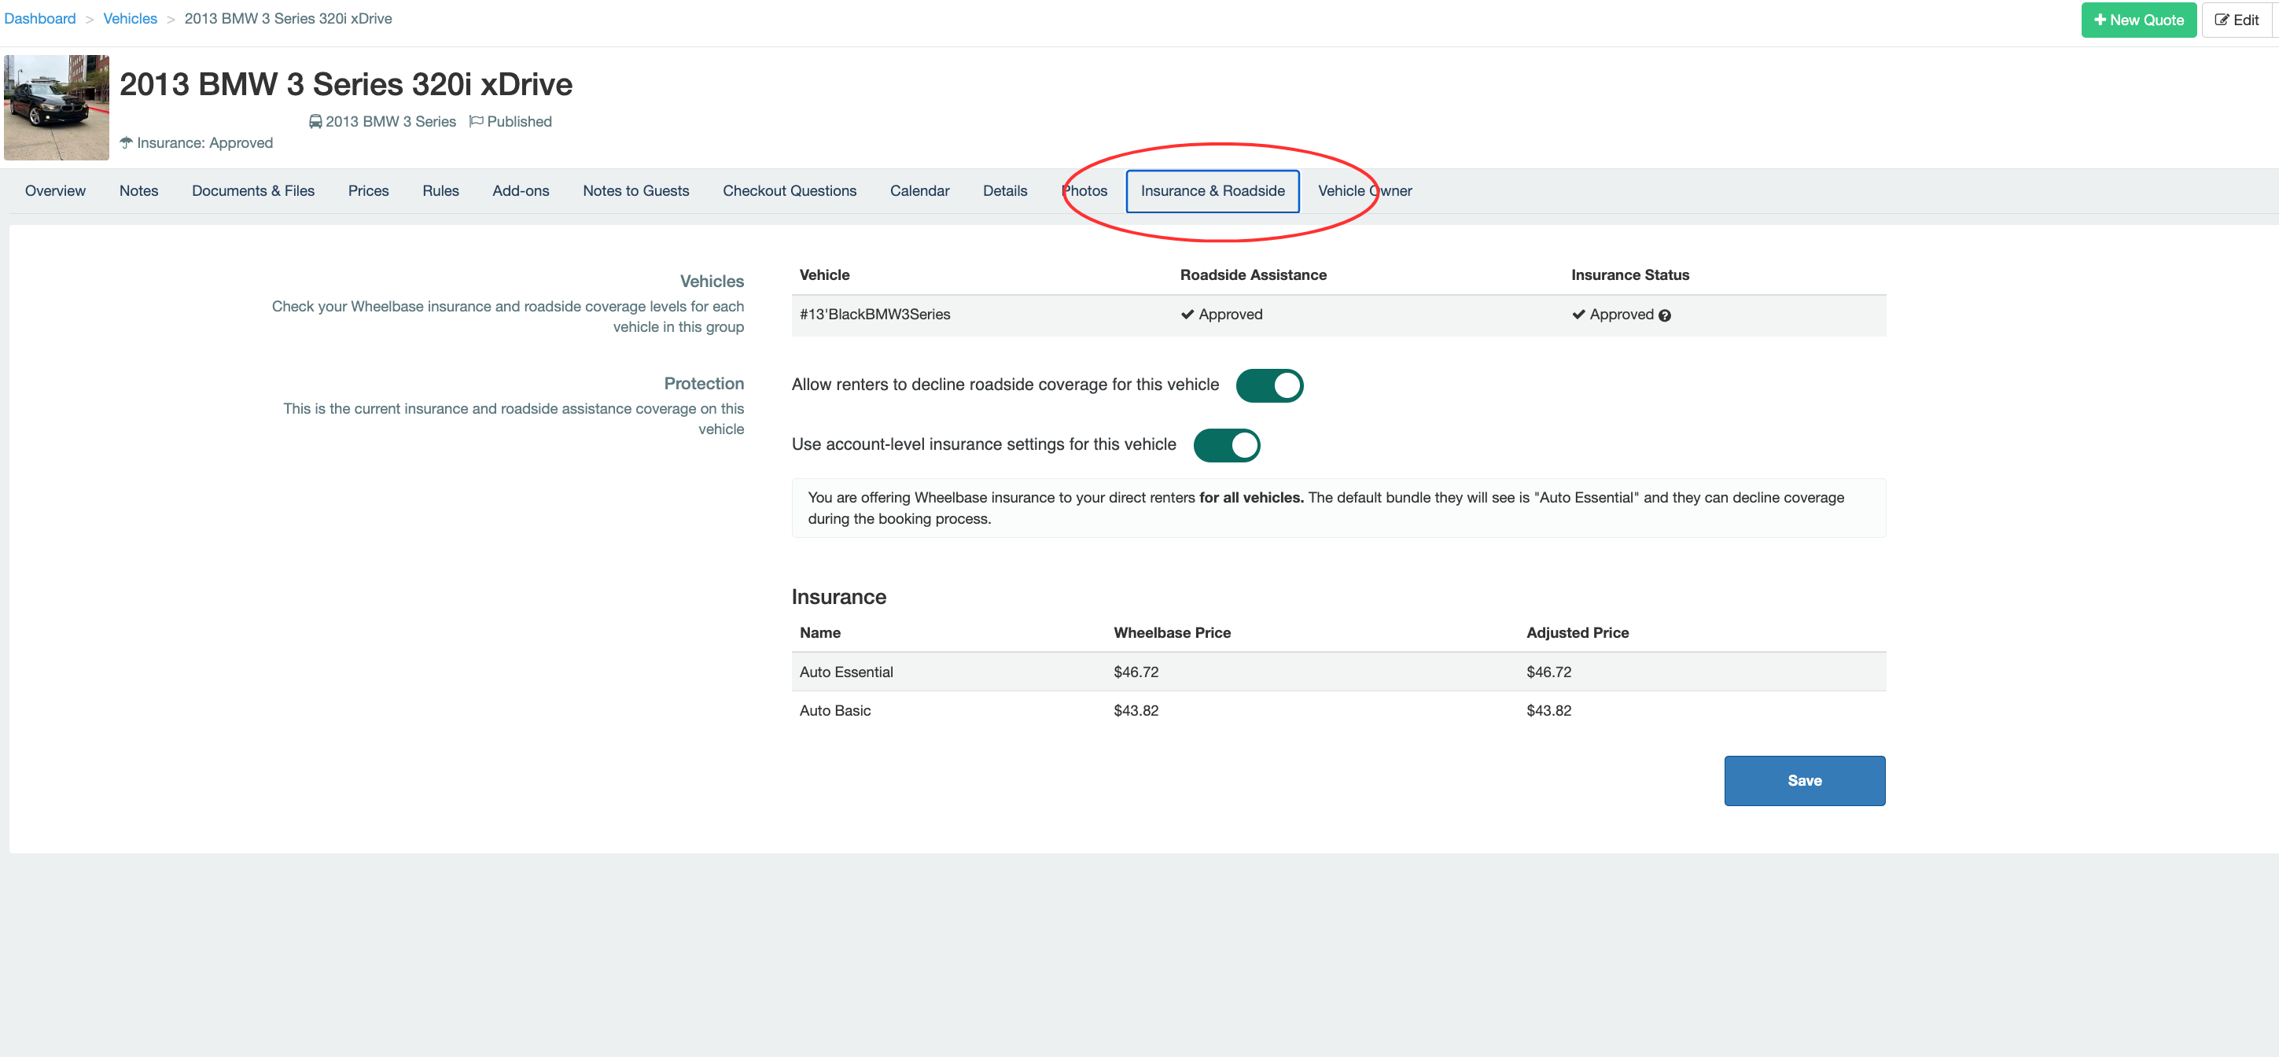Click the Vehicle column header
The height and width of the screenshot is (1057, 2279).
click(x=824, y=275)
